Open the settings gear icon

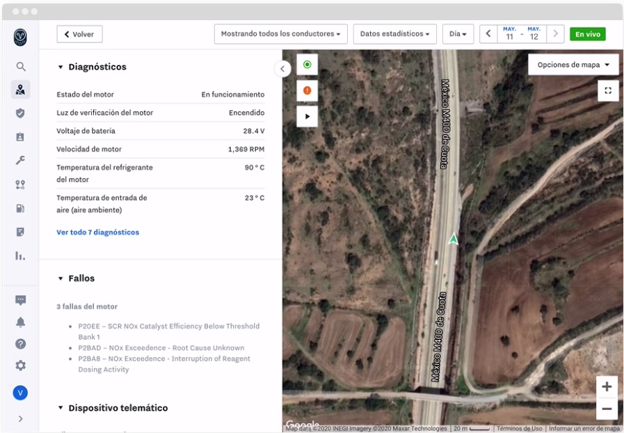point(21,365)
